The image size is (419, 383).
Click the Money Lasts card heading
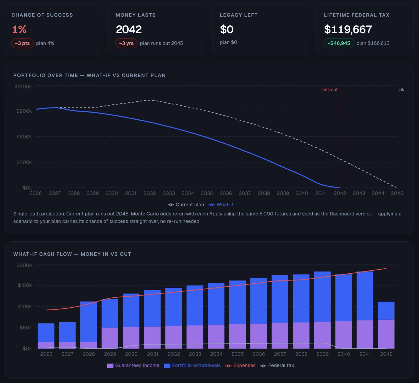click(136, 15)
